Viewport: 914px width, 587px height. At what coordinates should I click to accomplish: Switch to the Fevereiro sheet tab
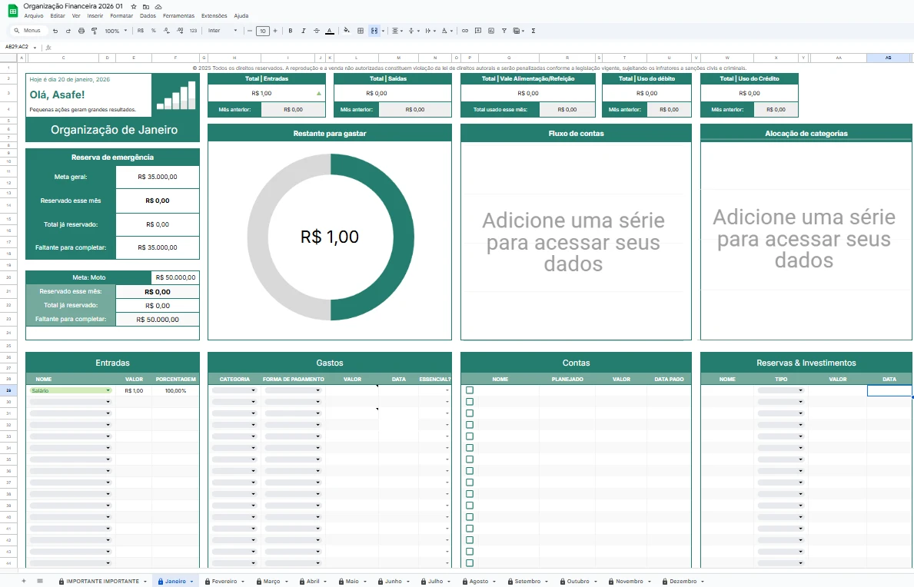[224, 581]
